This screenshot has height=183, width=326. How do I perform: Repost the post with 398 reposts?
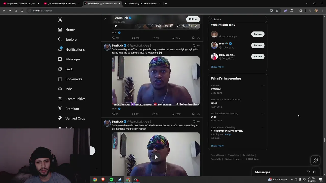[x=135, y=38]
